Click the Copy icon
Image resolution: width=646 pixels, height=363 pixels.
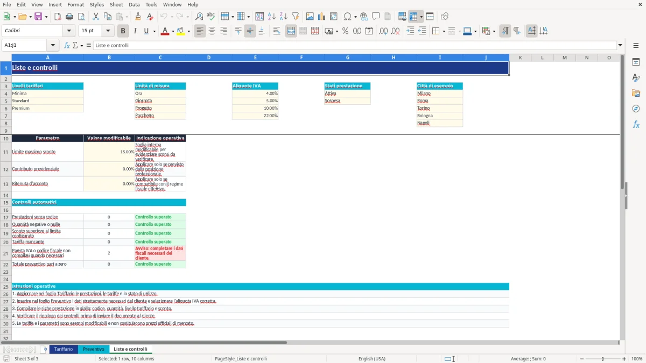[x=108, y=17]
